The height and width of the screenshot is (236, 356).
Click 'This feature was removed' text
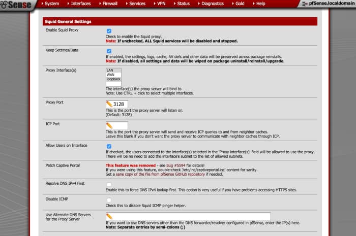coord(131,165)
